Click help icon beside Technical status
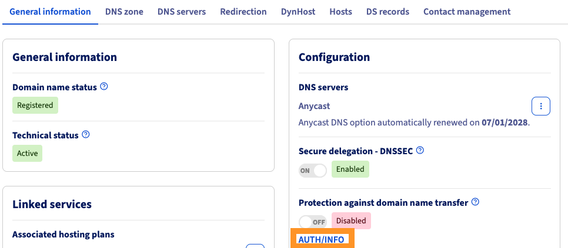Screen dimensions: 568x248 (86, 135)
